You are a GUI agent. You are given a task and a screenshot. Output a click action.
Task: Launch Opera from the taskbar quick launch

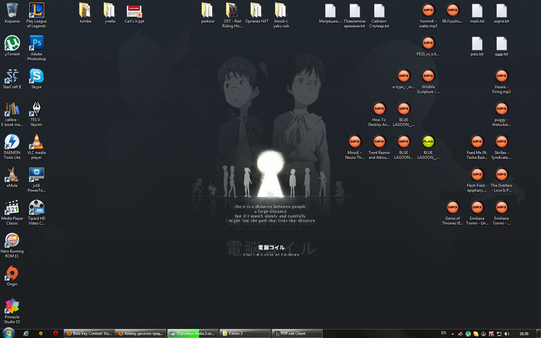[56, 334]
